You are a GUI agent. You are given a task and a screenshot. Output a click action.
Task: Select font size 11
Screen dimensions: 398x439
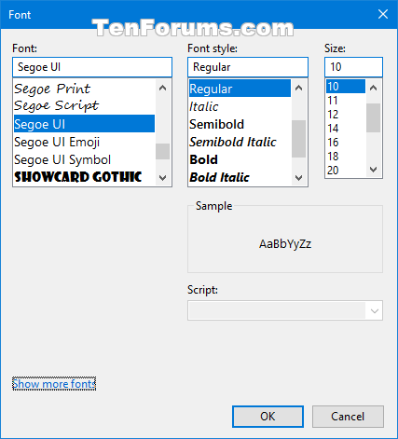pos(346,100)
